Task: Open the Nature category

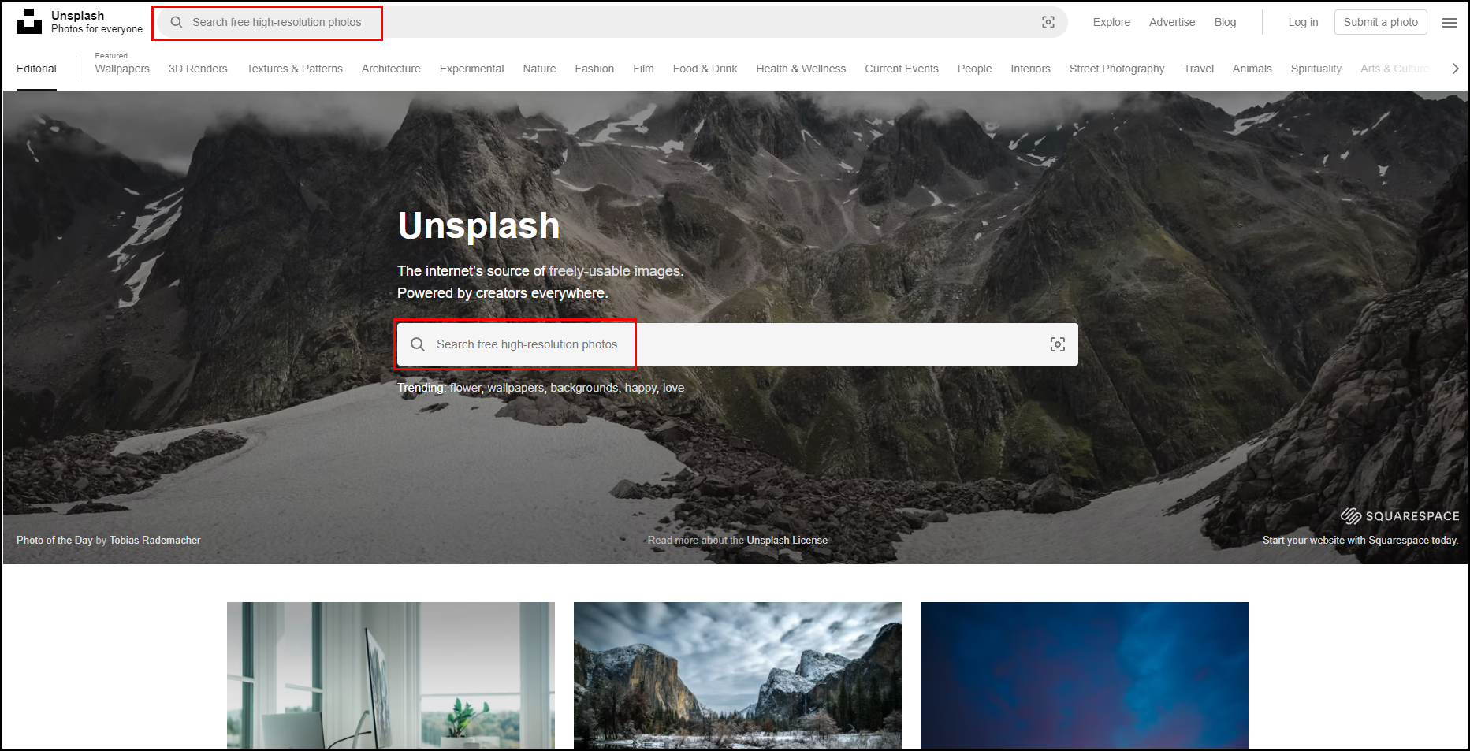Action: [539, 69]
